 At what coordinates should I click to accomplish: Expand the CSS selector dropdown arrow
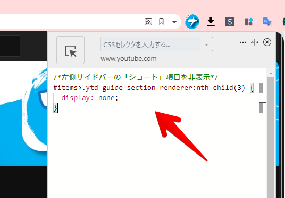coord(206,44)
